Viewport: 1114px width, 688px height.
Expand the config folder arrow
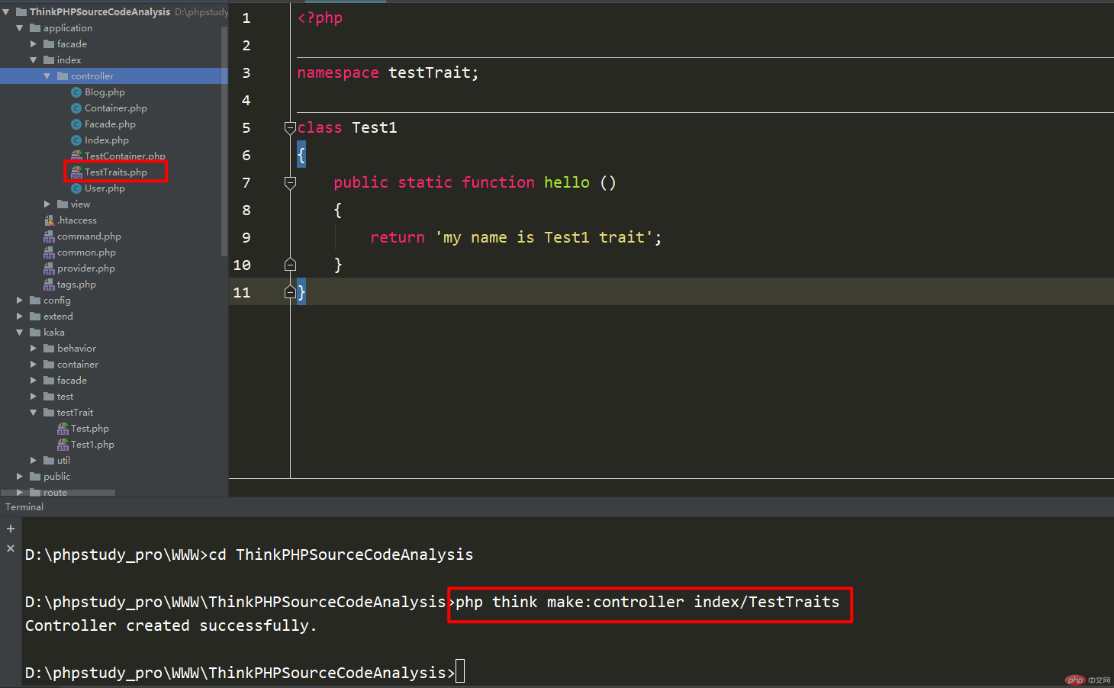[x=20, y=301]
